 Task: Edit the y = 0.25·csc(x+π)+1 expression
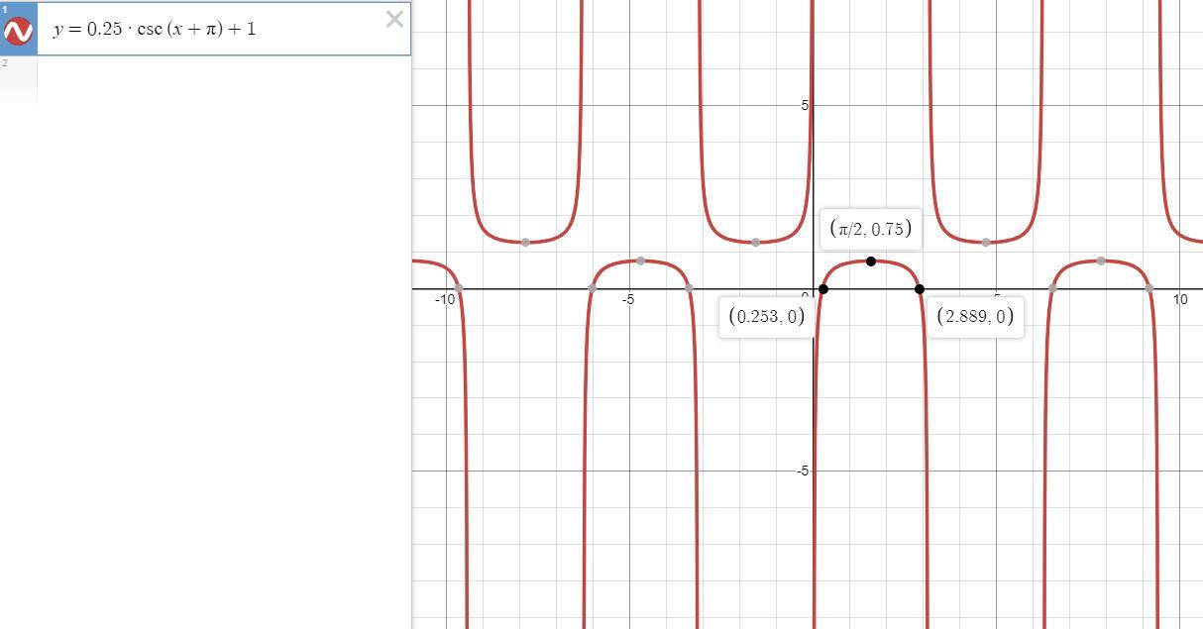155,29
